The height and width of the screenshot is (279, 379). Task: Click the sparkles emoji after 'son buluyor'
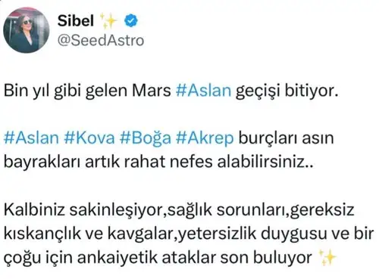point(327,258)
